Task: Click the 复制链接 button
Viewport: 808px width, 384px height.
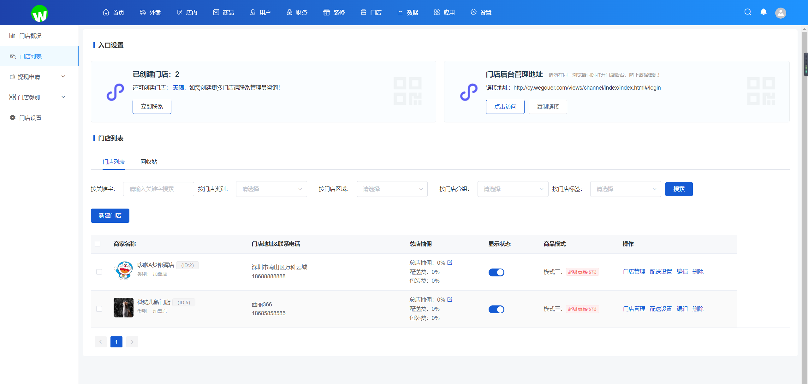Action: 548,107
